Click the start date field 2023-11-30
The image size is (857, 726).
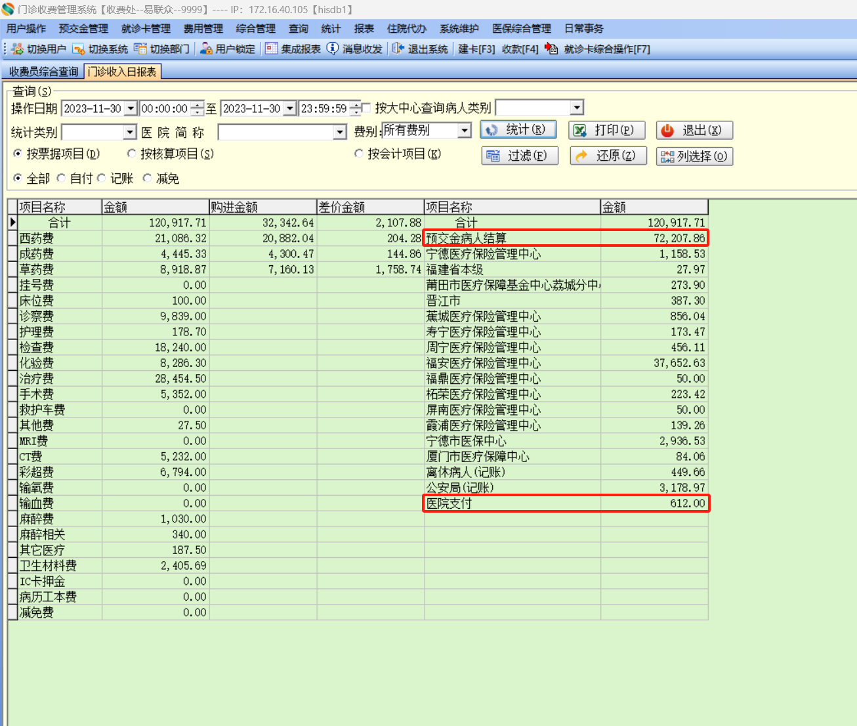(93, 108)
